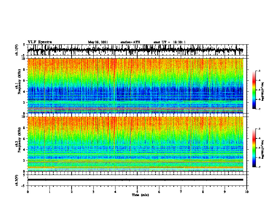Screen dimensions: 278x215
Task: Click the "8" tick on the time axis
Action: tap(203, 192)
